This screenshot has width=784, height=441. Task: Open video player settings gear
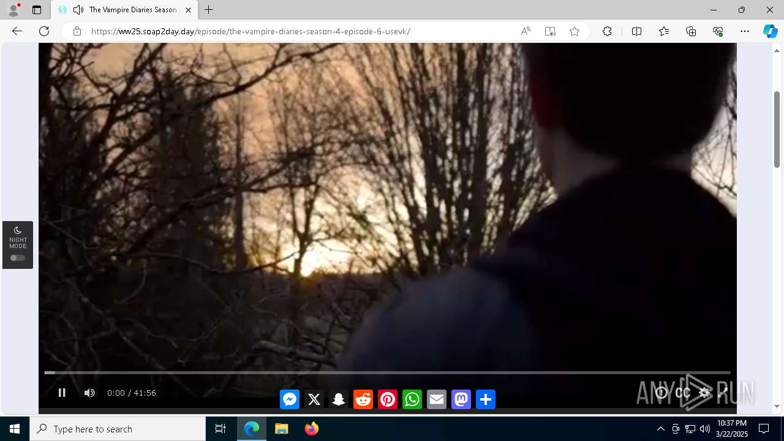704,393
